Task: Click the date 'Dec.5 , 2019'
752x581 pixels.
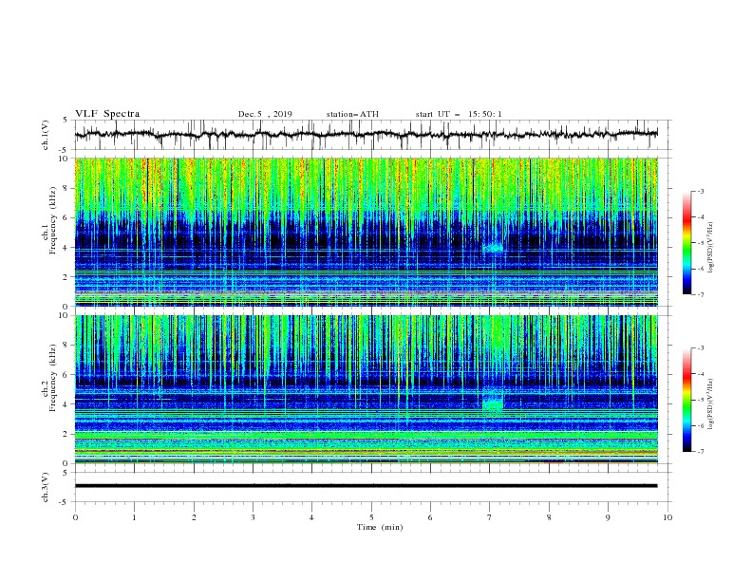Action: (x=265, y=114)
